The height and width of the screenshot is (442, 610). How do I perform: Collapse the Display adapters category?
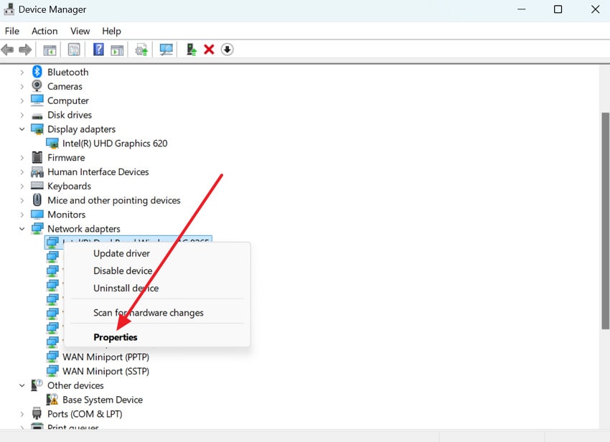[x=22, y=129]
